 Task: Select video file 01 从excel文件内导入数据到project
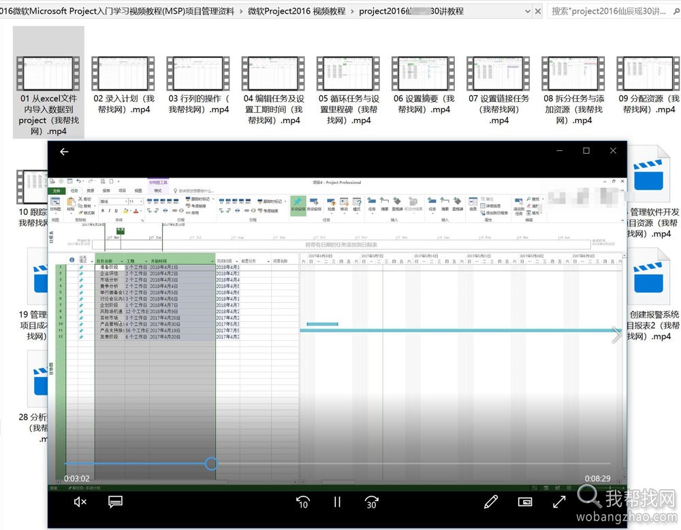tap(48, 82)
